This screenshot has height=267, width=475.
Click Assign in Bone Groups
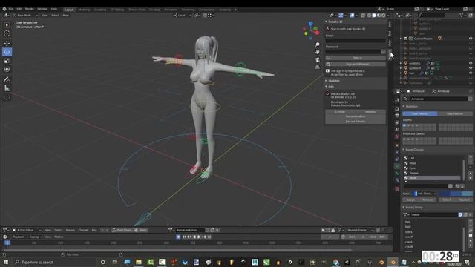pyautogui.click(x=410, y=200)
